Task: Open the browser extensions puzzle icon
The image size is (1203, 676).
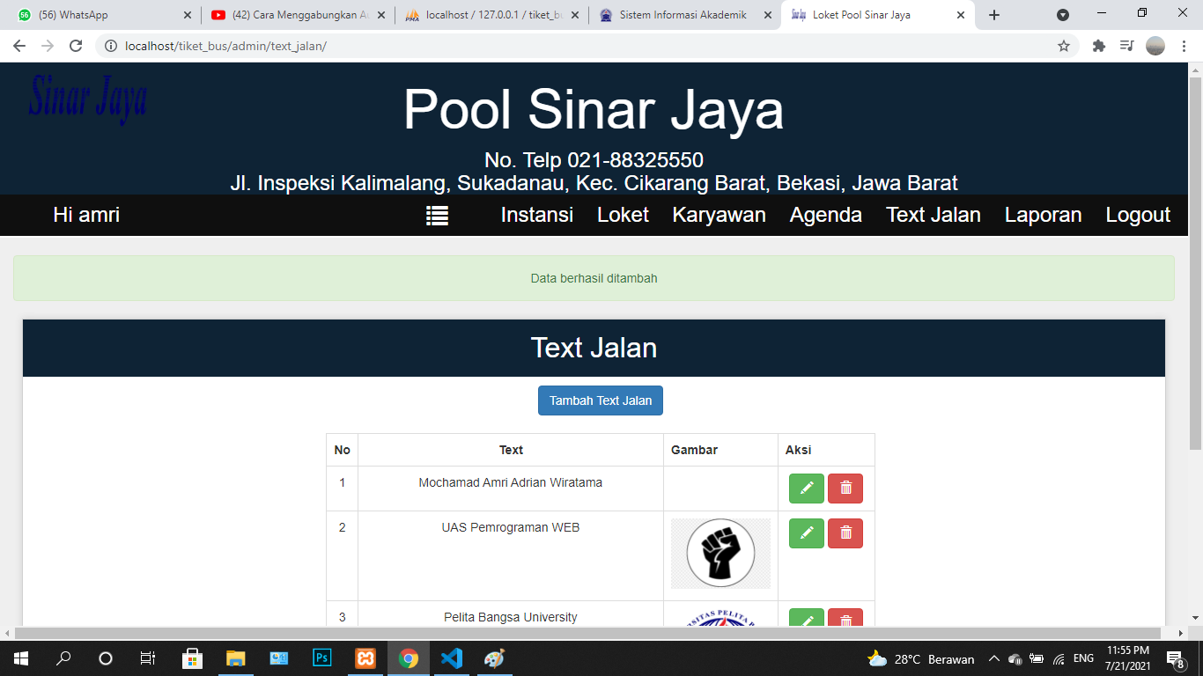Action: pyautogui.click(x=1098, y=46)
